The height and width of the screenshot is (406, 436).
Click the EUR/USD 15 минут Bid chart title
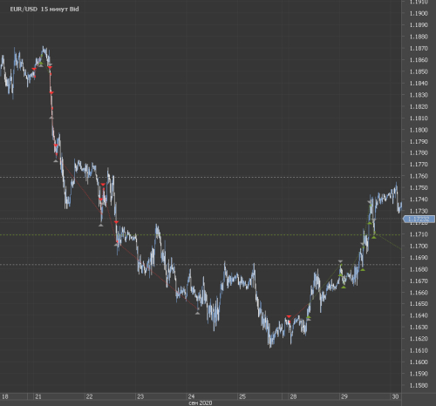pos(44,9)
